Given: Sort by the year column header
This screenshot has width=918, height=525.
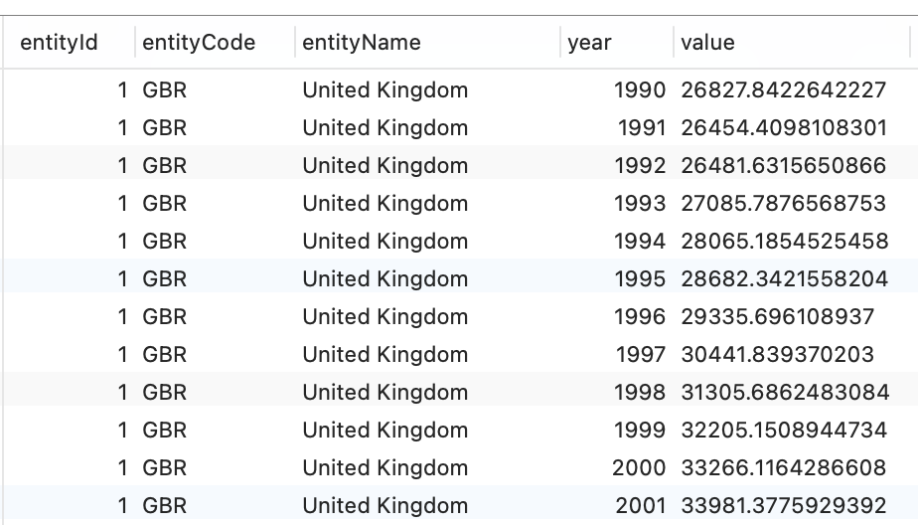Looking at the screenshot, I should [589, 43].
